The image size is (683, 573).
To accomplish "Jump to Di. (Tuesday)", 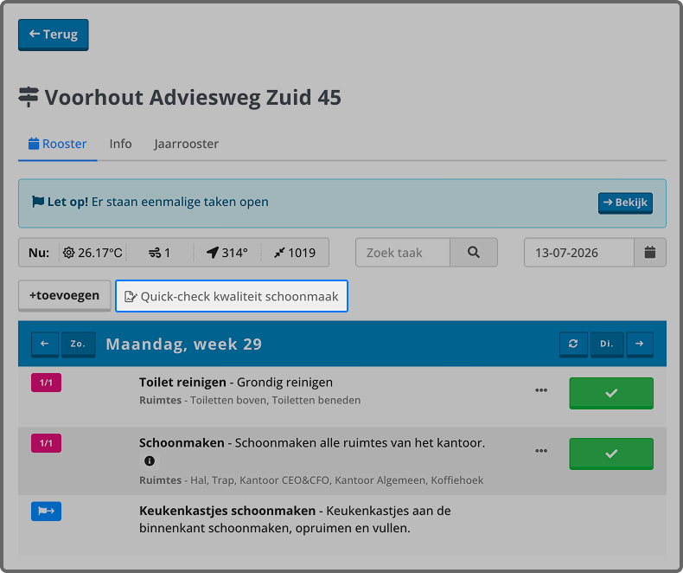I will click(607, 344).
